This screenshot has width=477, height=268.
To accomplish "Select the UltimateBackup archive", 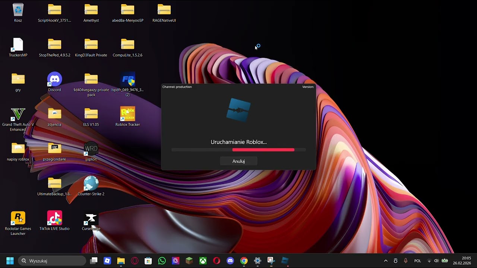I will tap(54, 186).
